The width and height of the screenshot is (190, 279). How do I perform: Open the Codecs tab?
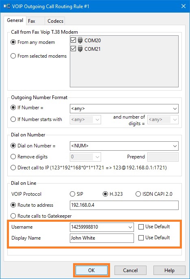(55, 21)
